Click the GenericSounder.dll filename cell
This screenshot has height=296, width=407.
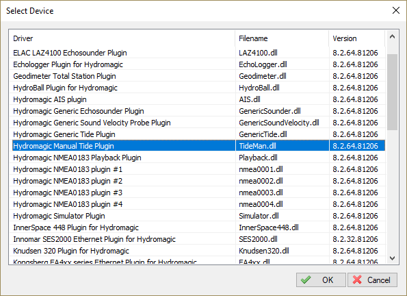point(270,111)
